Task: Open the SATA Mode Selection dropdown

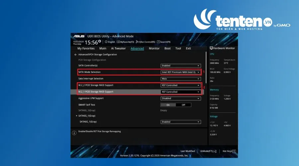Action: pyautogui.click(x=181, y=72)
